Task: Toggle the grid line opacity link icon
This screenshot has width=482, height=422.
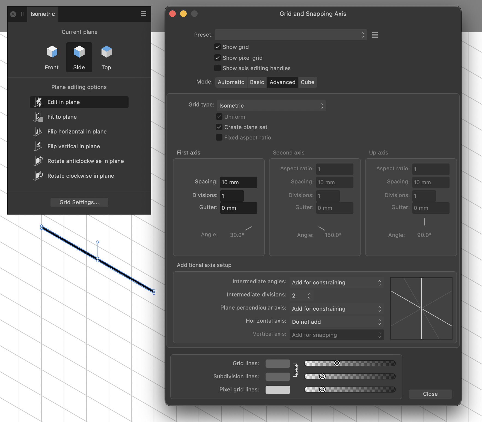Action: [296, 370]
